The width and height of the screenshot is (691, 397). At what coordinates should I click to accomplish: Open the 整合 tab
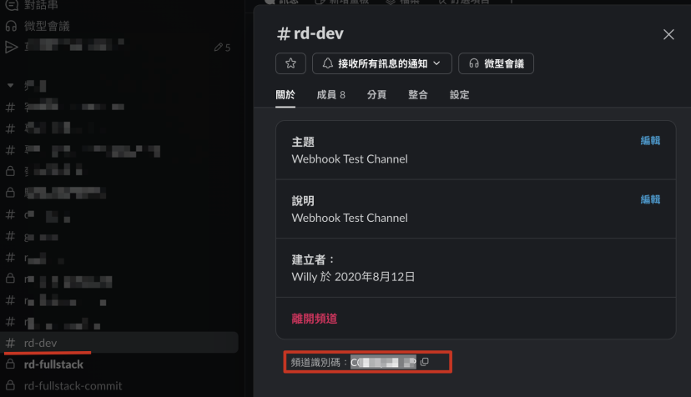coord(418,95)
